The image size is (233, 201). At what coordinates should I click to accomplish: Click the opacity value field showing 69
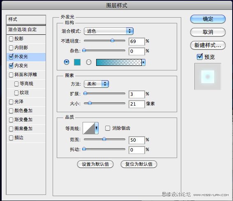[137, 41]
